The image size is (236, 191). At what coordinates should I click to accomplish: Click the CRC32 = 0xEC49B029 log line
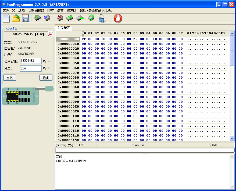click(x=71, y=161)
